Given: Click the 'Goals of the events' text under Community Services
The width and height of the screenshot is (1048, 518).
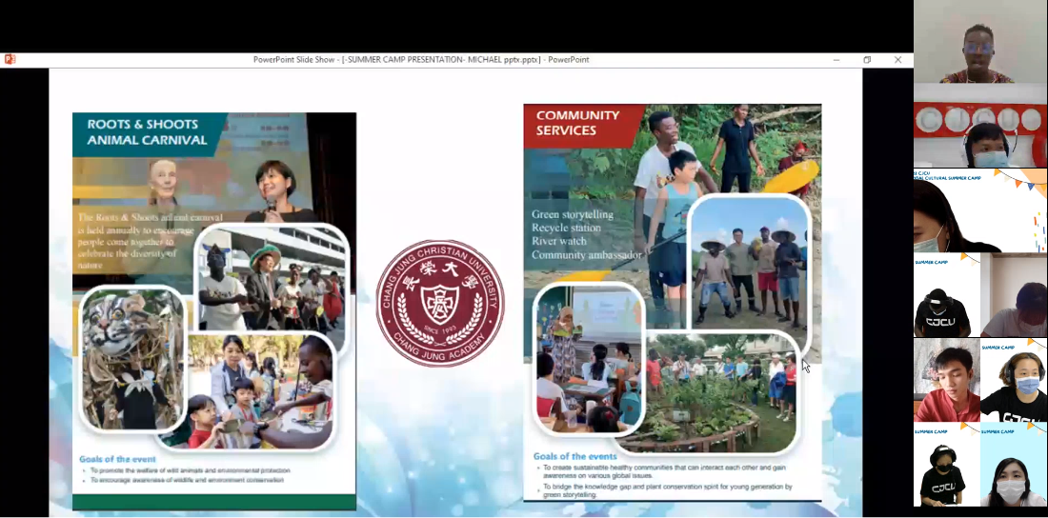Looking at the screenshot, I should click(574, 456).
